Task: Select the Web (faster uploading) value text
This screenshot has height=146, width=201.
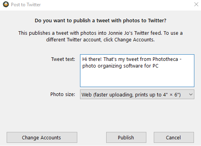Action: point(131,94)
